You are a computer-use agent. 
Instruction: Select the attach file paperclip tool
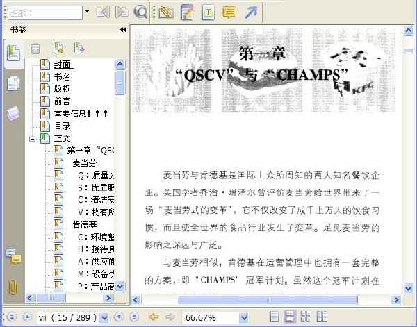166,12
